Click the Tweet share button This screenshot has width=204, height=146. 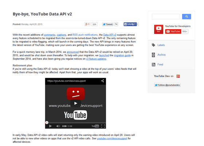107,24
